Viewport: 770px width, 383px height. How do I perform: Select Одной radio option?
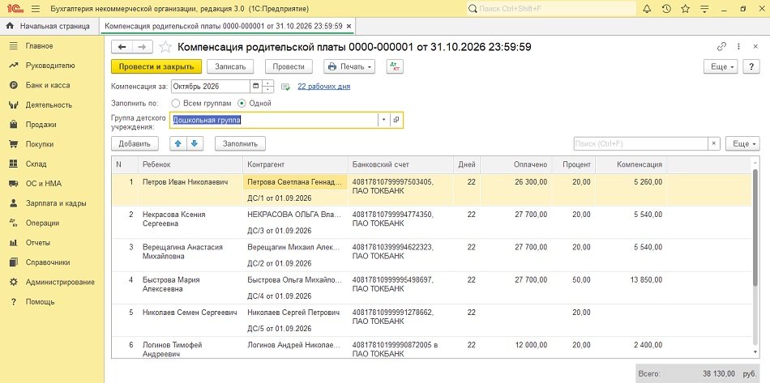242,104
